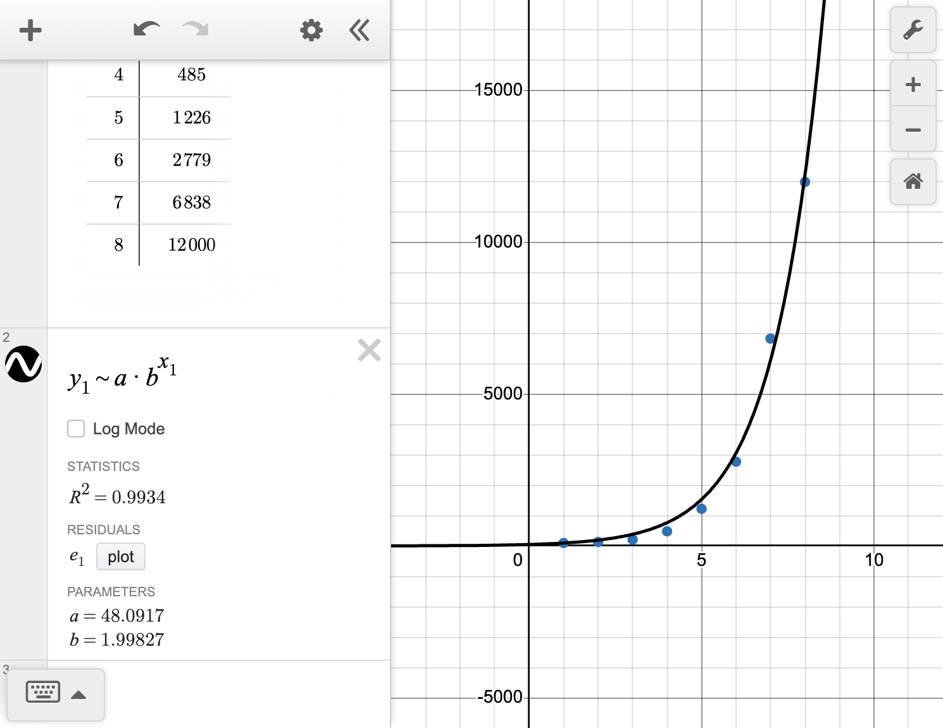
Task: Collapse the Statistics section label
Action: 103,467
